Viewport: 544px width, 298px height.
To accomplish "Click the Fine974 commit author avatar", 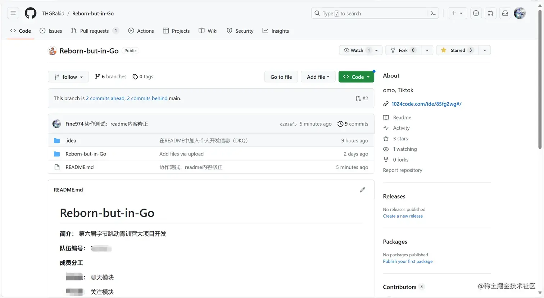I will click(57, 124).
